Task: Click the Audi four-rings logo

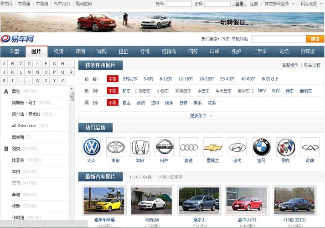Action: click(189, 147)
